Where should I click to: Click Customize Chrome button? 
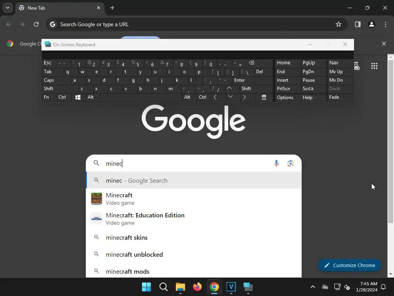[349, 265]
